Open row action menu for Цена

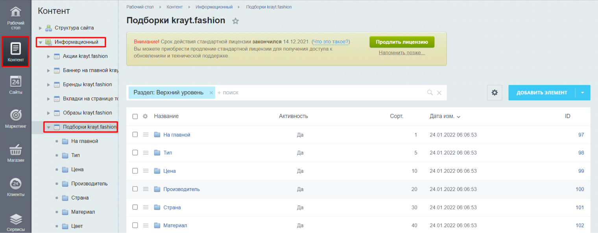[x=146, y=171]
